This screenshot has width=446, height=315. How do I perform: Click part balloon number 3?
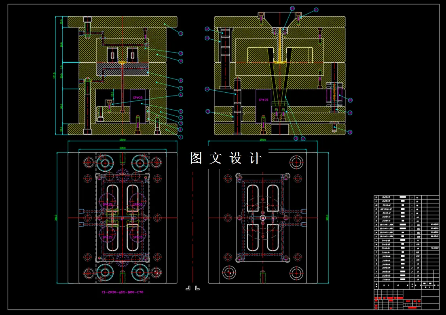click(x=181, y=123)
